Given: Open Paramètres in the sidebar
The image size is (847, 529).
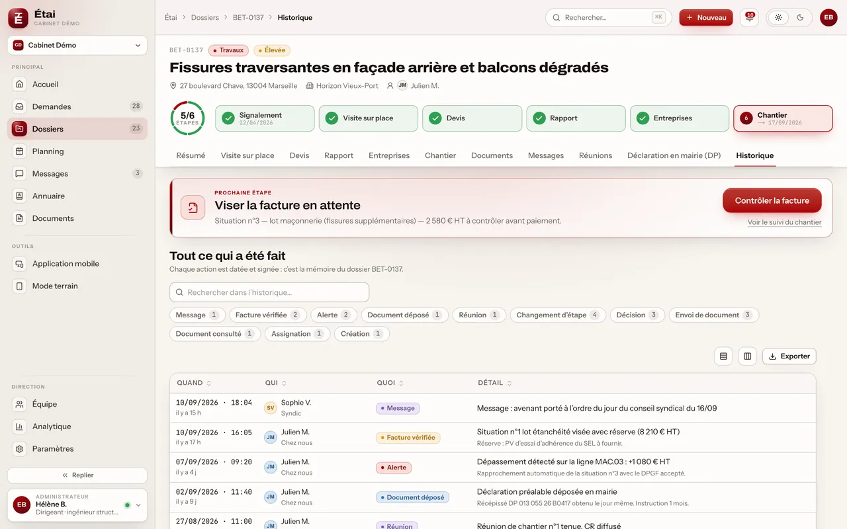Looking at the screenshot, I should [x=77, y=449].
